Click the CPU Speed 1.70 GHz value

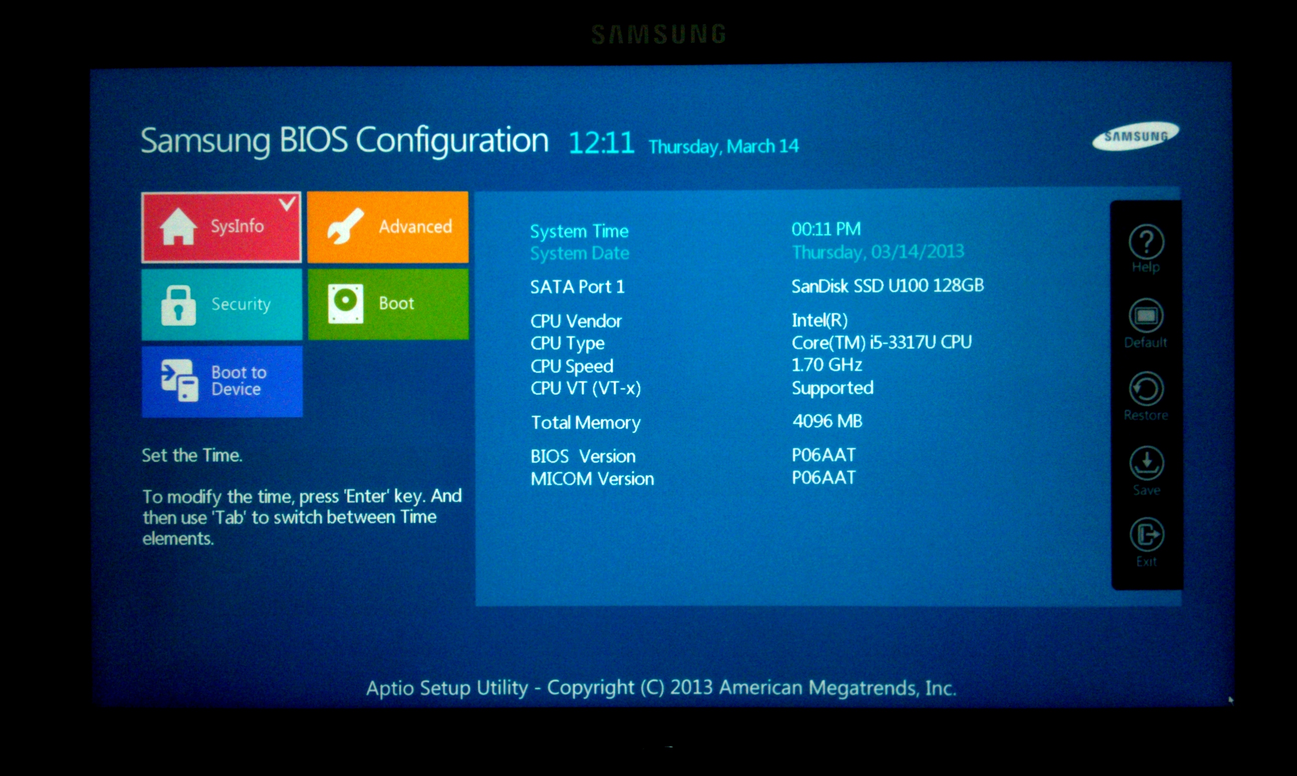827,364
